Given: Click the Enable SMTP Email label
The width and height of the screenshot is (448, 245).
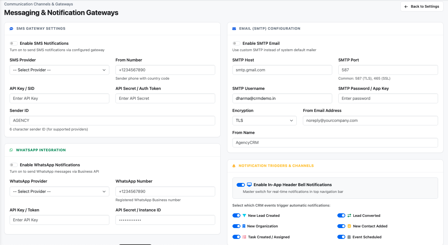Looking at the screenshot, I should click(261, 43).
